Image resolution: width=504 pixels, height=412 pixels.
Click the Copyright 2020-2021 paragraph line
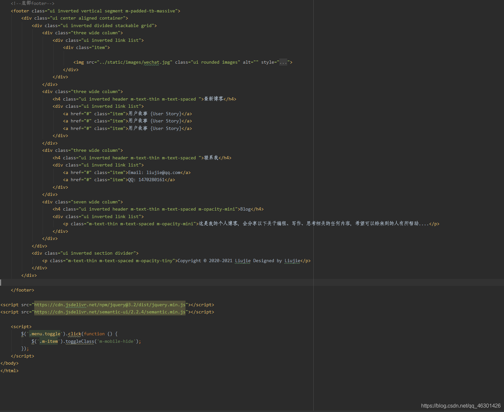click(x=176, y=261)
